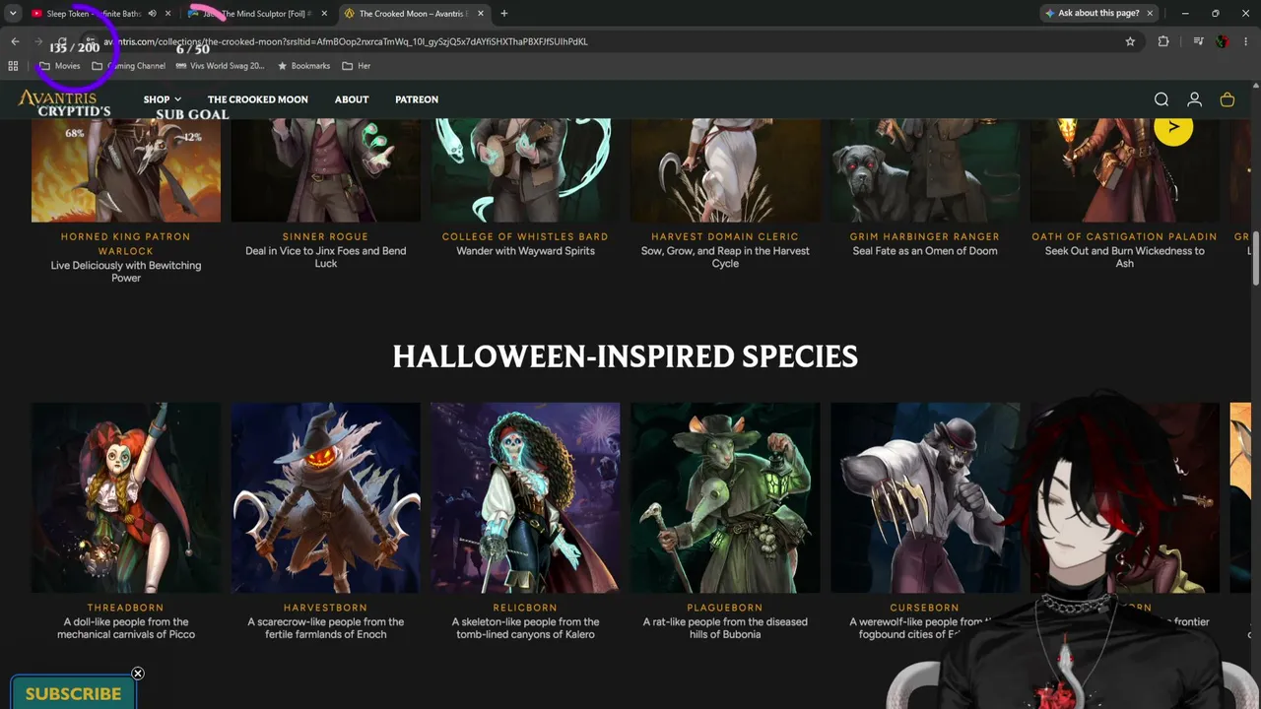Screen dimensions: 1261x709
Task: Open the new tab plus button
Action: pos(504,14)
